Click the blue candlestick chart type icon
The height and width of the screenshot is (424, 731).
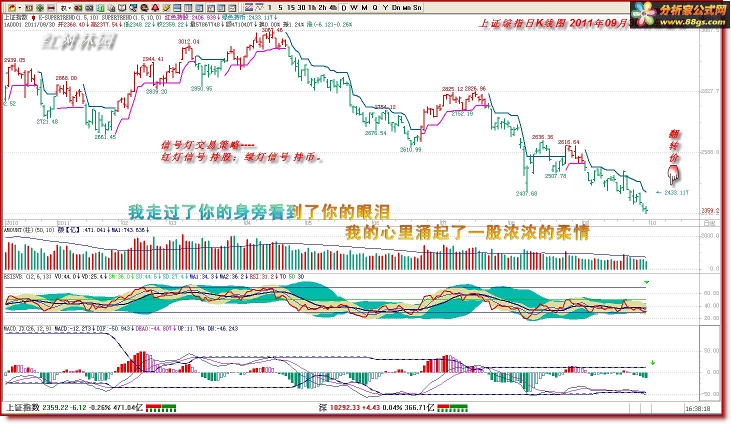click(x=248, y=7)
